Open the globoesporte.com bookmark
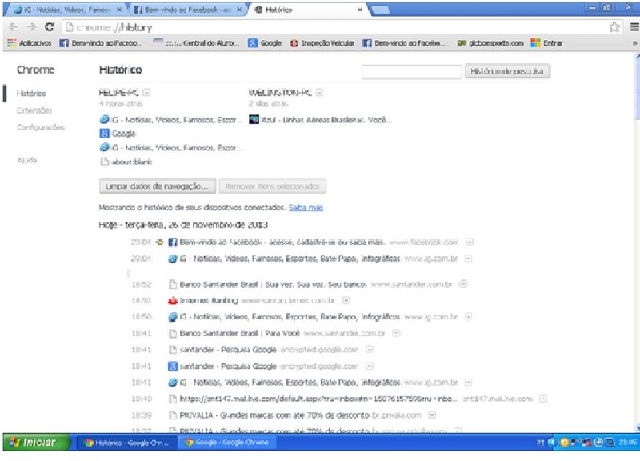 click(490, 43)
